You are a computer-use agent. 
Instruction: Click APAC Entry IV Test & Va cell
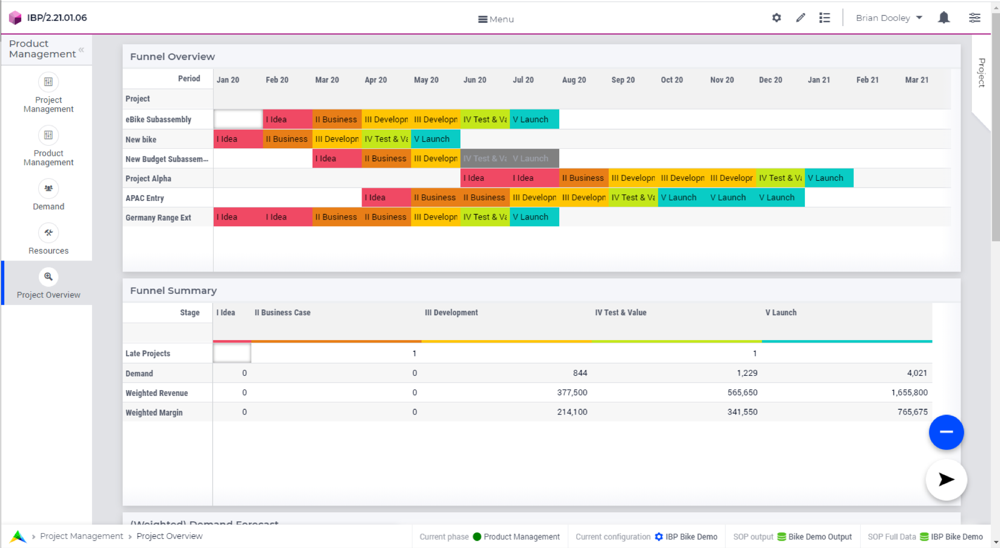633,198
